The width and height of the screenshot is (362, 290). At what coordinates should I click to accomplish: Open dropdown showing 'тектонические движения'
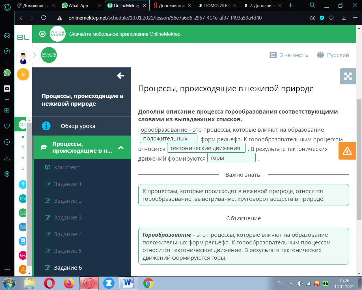(206, 148)
